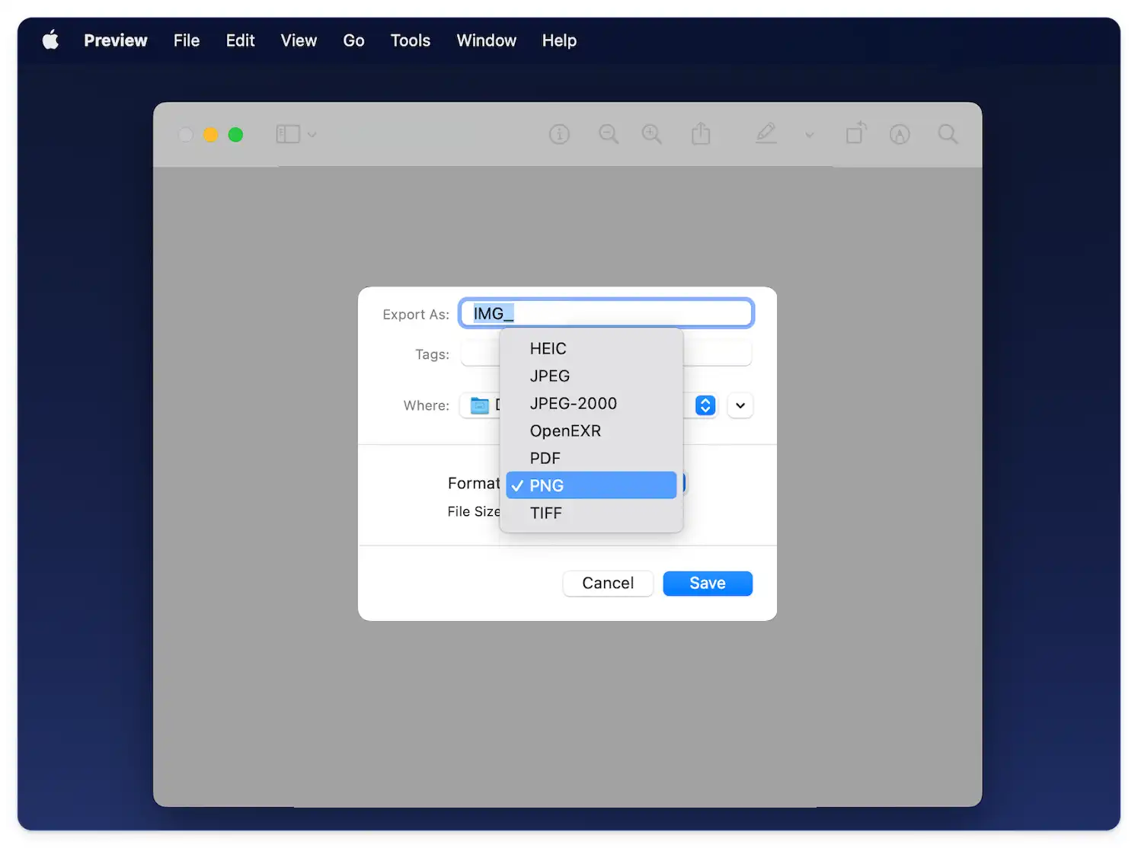Click the Export As filename field

click(x=606, y=314)
